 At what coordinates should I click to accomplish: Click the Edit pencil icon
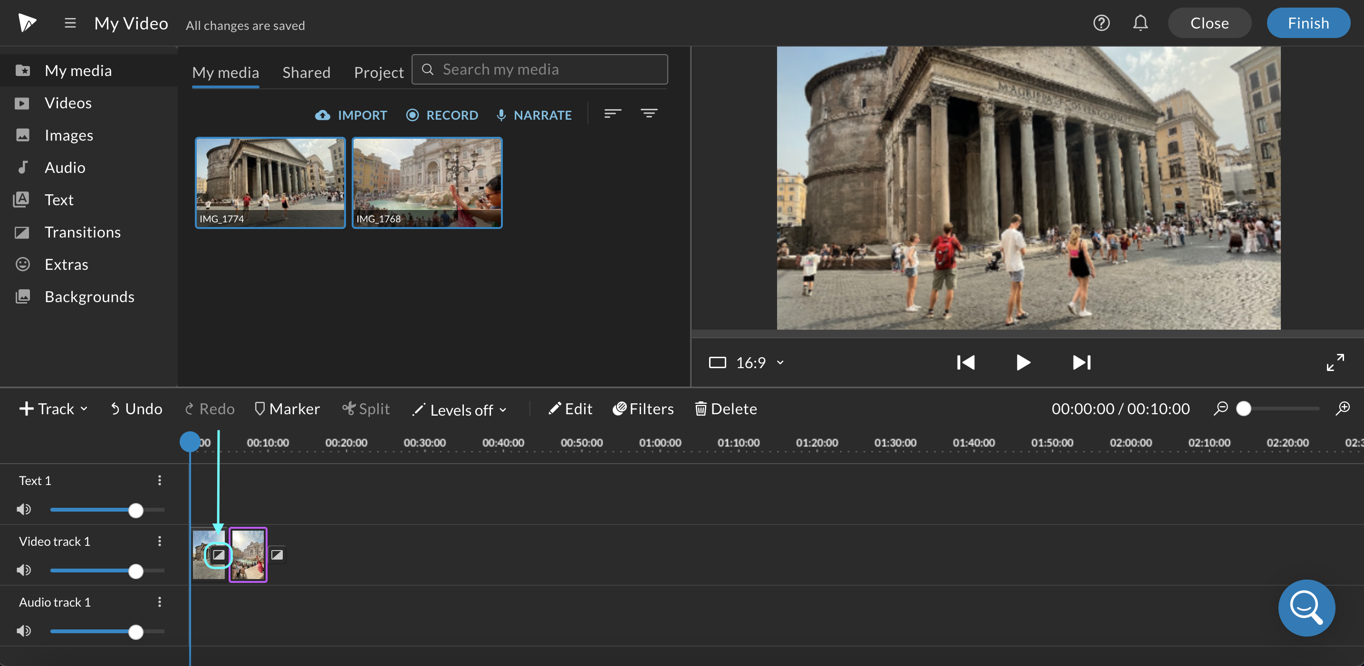click(555, 409)
